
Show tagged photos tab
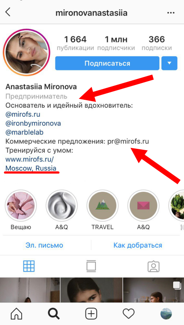154,266
